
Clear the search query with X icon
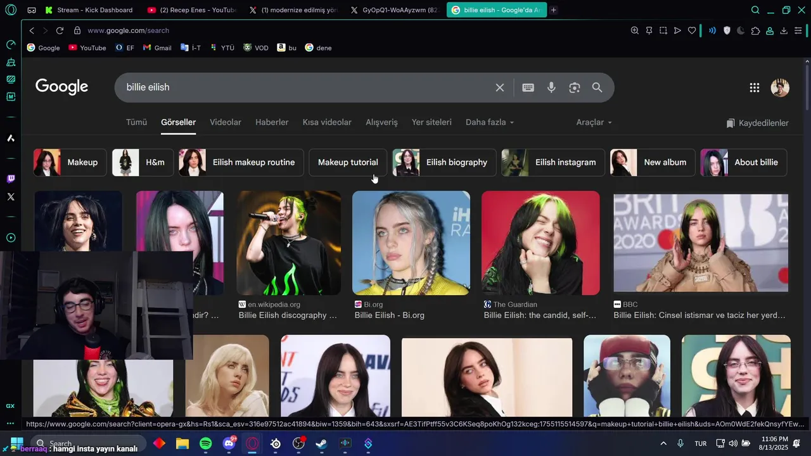point(500,87)
